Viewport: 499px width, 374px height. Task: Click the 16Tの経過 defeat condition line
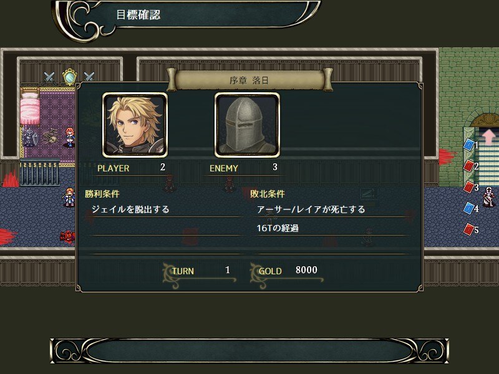click(x=278, y=228)
